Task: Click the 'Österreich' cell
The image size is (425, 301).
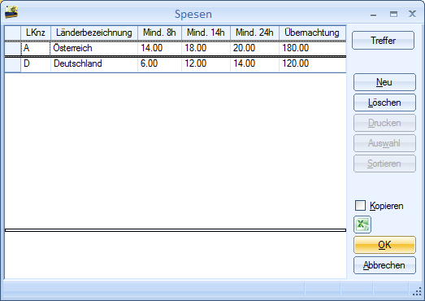Action: (94, 48)
